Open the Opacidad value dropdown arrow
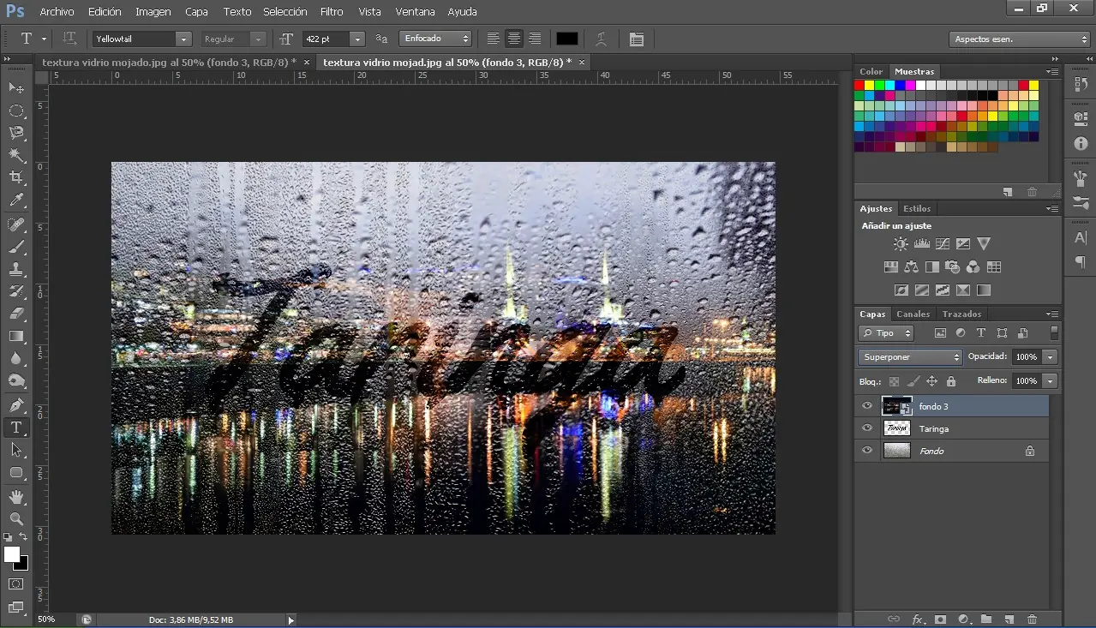 [x=1050, y=356]
